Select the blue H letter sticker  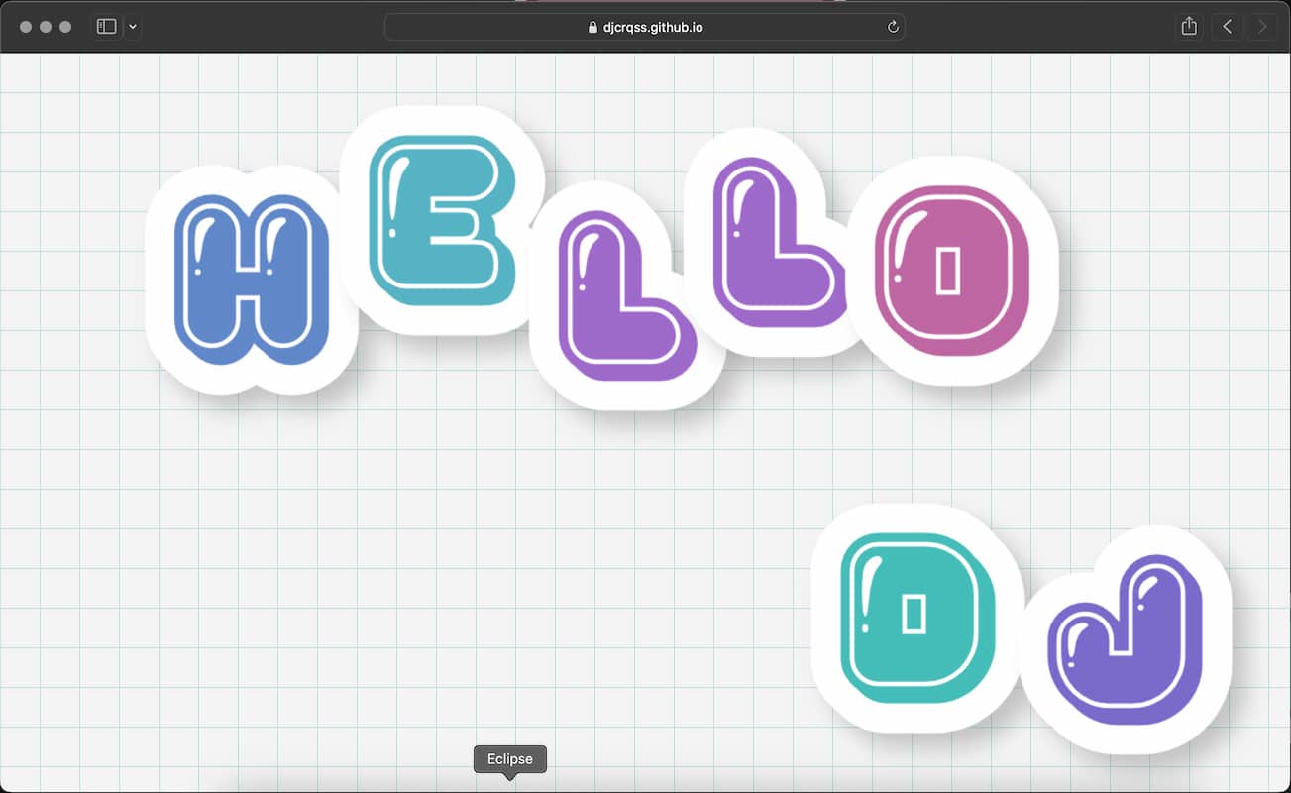251,280
